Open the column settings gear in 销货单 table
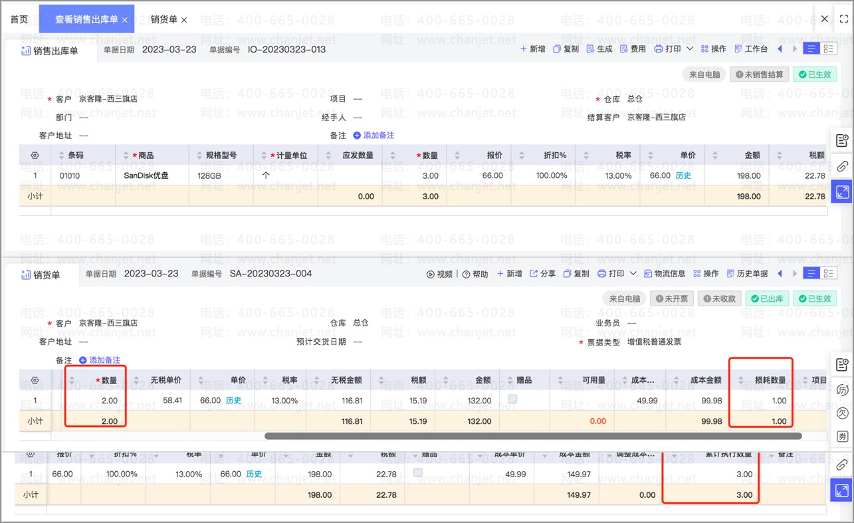This screenshot has width=854, height=523. pyautogui.click(x=35, y=380)
